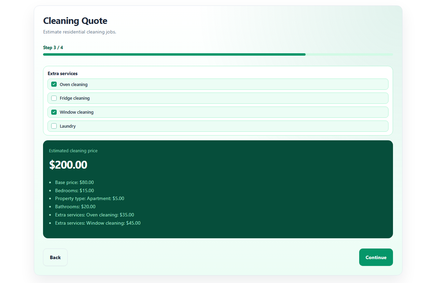Click 'Estimate residential cleaning jobs.' subtitle
The width and height of the screenshot is (436, 283).
tap(80, 32)
